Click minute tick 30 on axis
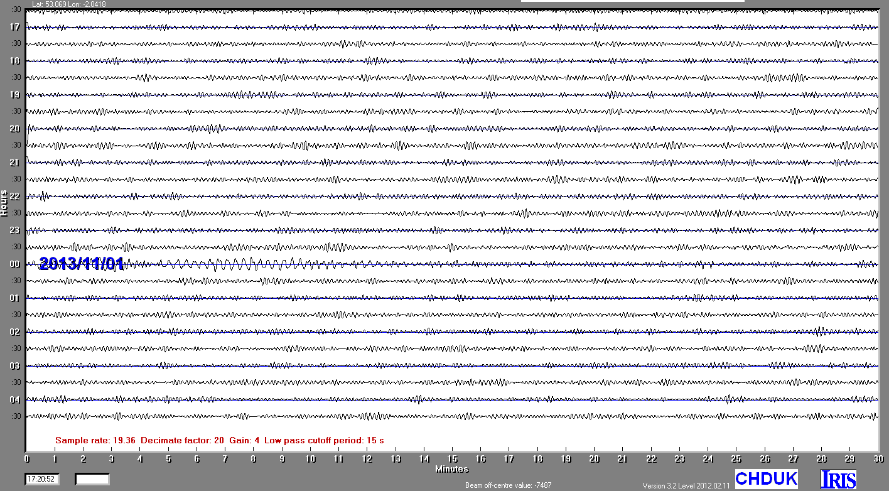Viewport: 889px width, 491px height. click(878, 458)
